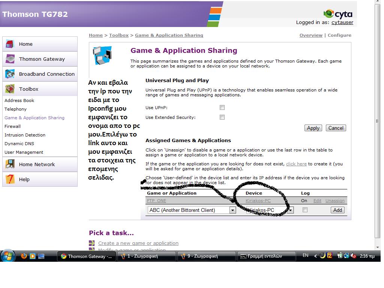Image resolution: width=384 pixels, height=288 pixels.
Task: Click the cyta logo
Action: point(338,14)
